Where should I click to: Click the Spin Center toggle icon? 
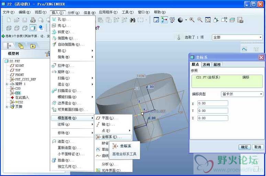(x=164, y=20)
